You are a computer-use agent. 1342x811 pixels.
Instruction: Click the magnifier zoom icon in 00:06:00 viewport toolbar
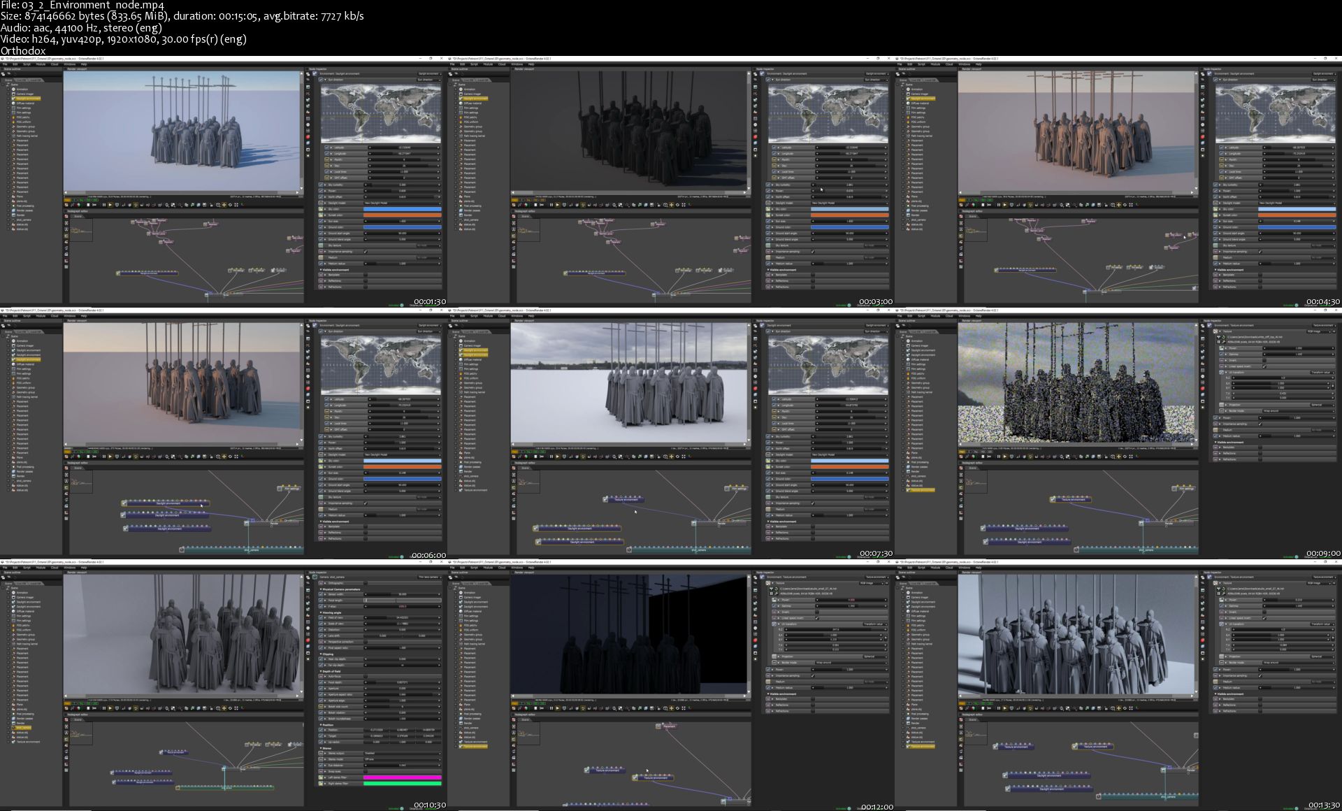167,457
